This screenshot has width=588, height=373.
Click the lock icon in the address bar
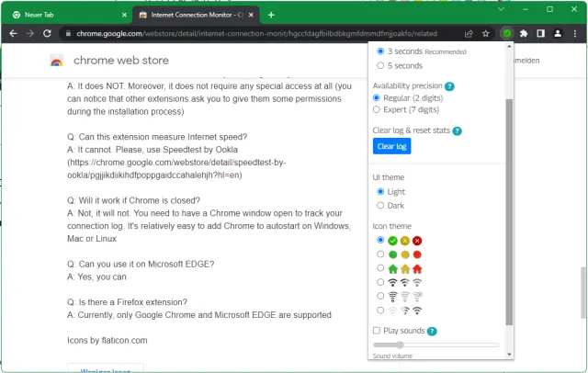tap(68, 34)
